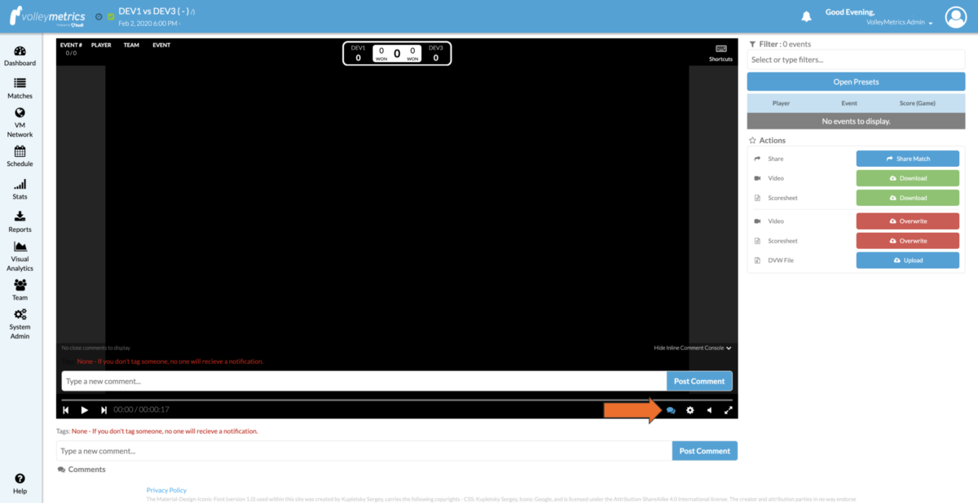The height and width of the screenshot is (503, 978).
Task: Open the VolleyMetrics Admin account dropdown
Action: click(899, 22)
